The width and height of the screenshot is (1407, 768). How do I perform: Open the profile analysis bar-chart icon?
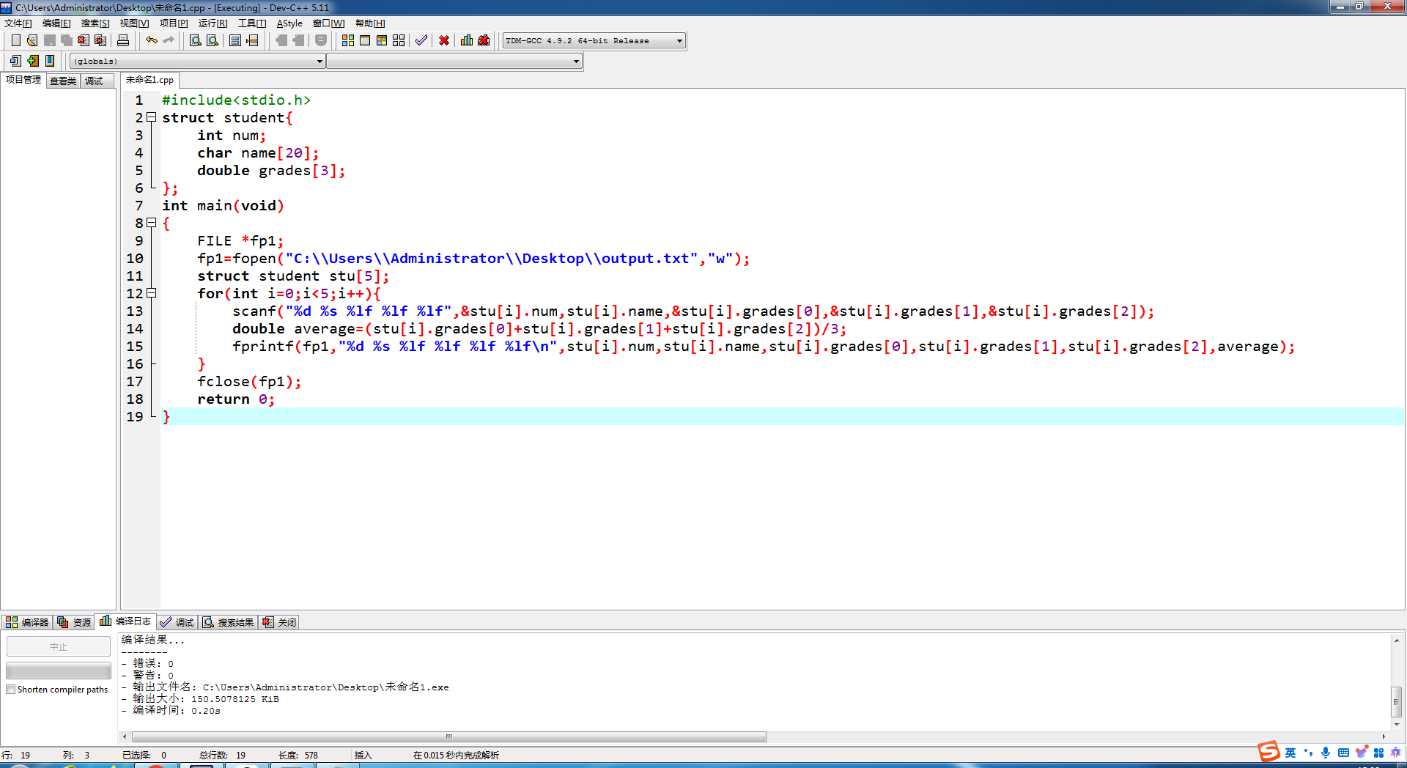467,40
